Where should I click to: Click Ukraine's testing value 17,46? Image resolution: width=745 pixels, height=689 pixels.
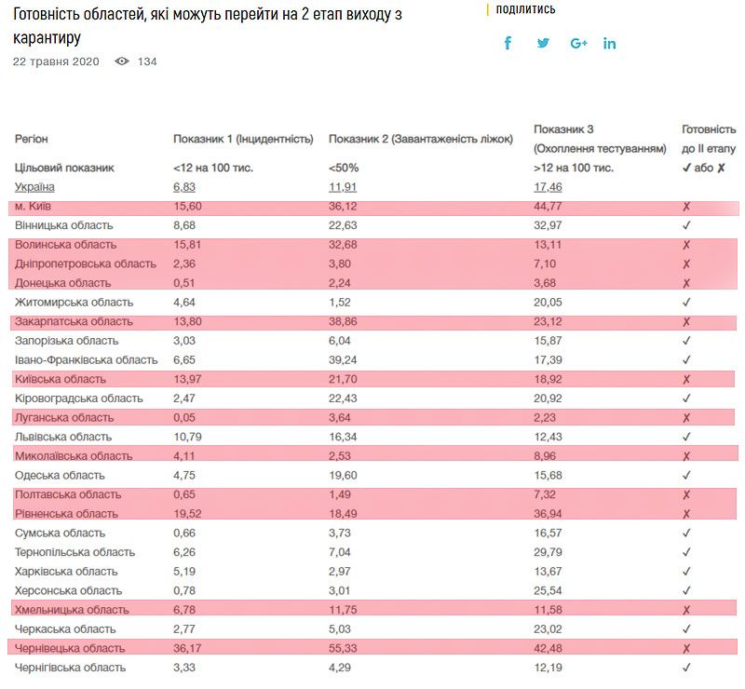[x=548, y=187]
